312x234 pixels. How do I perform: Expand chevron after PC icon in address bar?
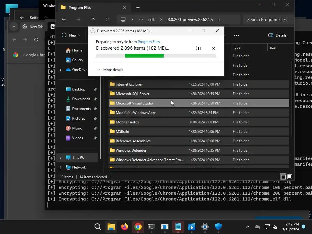point(132,19)
